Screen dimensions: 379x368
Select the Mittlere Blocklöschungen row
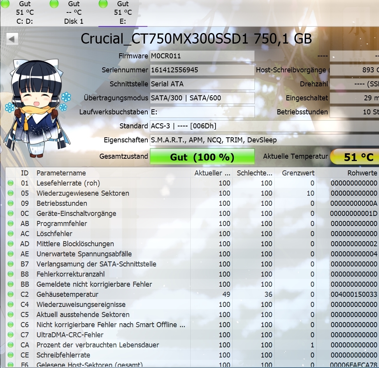coord(192,244)
